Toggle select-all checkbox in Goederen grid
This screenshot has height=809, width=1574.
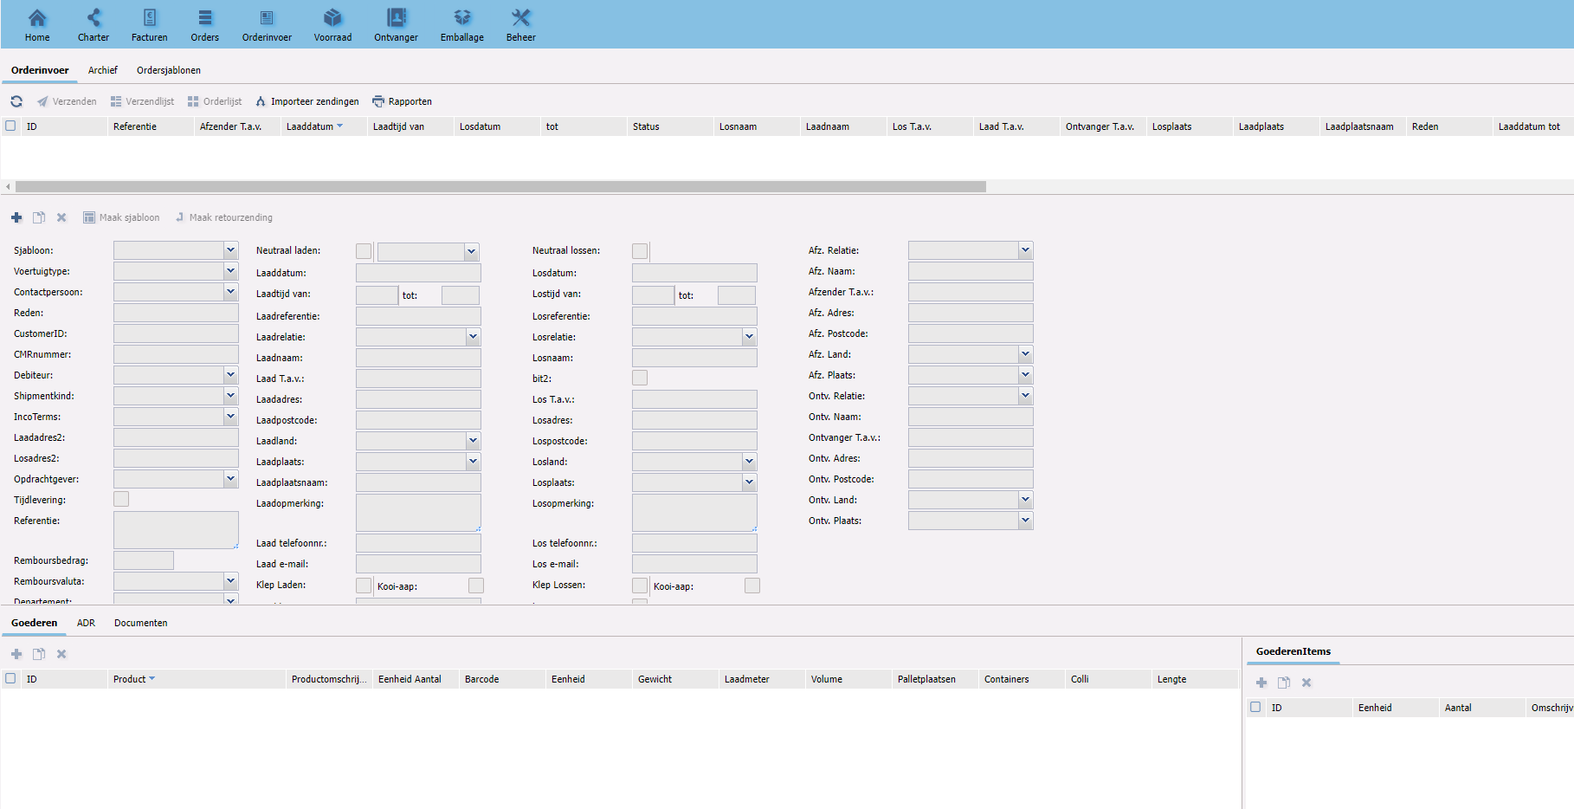10,678
